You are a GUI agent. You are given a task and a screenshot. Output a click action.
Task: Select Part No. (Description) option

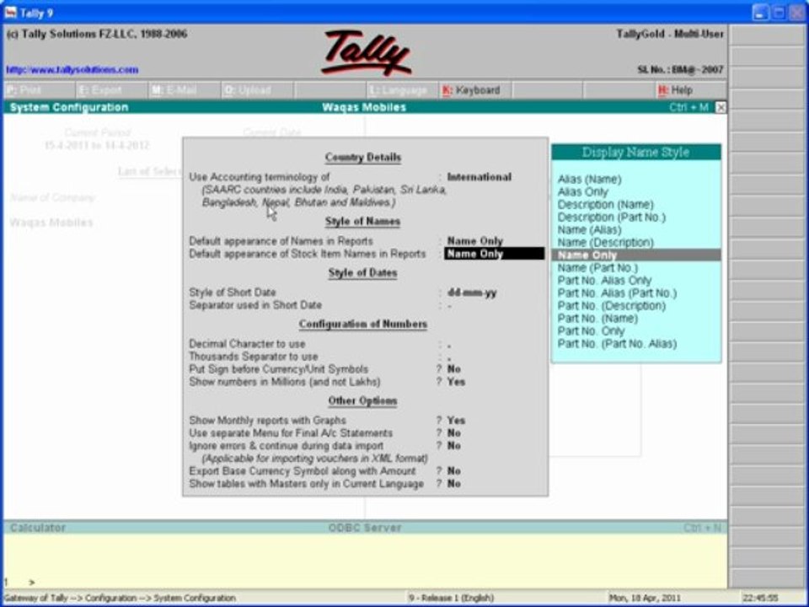click(x=612, y=305)
